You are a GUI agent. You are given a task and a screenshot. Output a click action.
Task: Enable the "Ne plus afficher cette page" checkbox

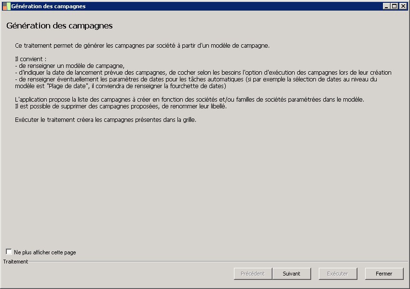9,252
